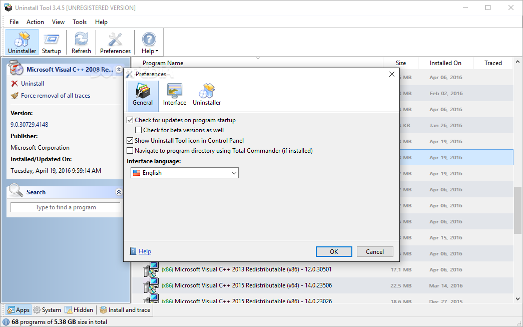The width and height of the screenshot is (523, 327).
Task: Close the Preferences dialog with X
Action: 392,74
